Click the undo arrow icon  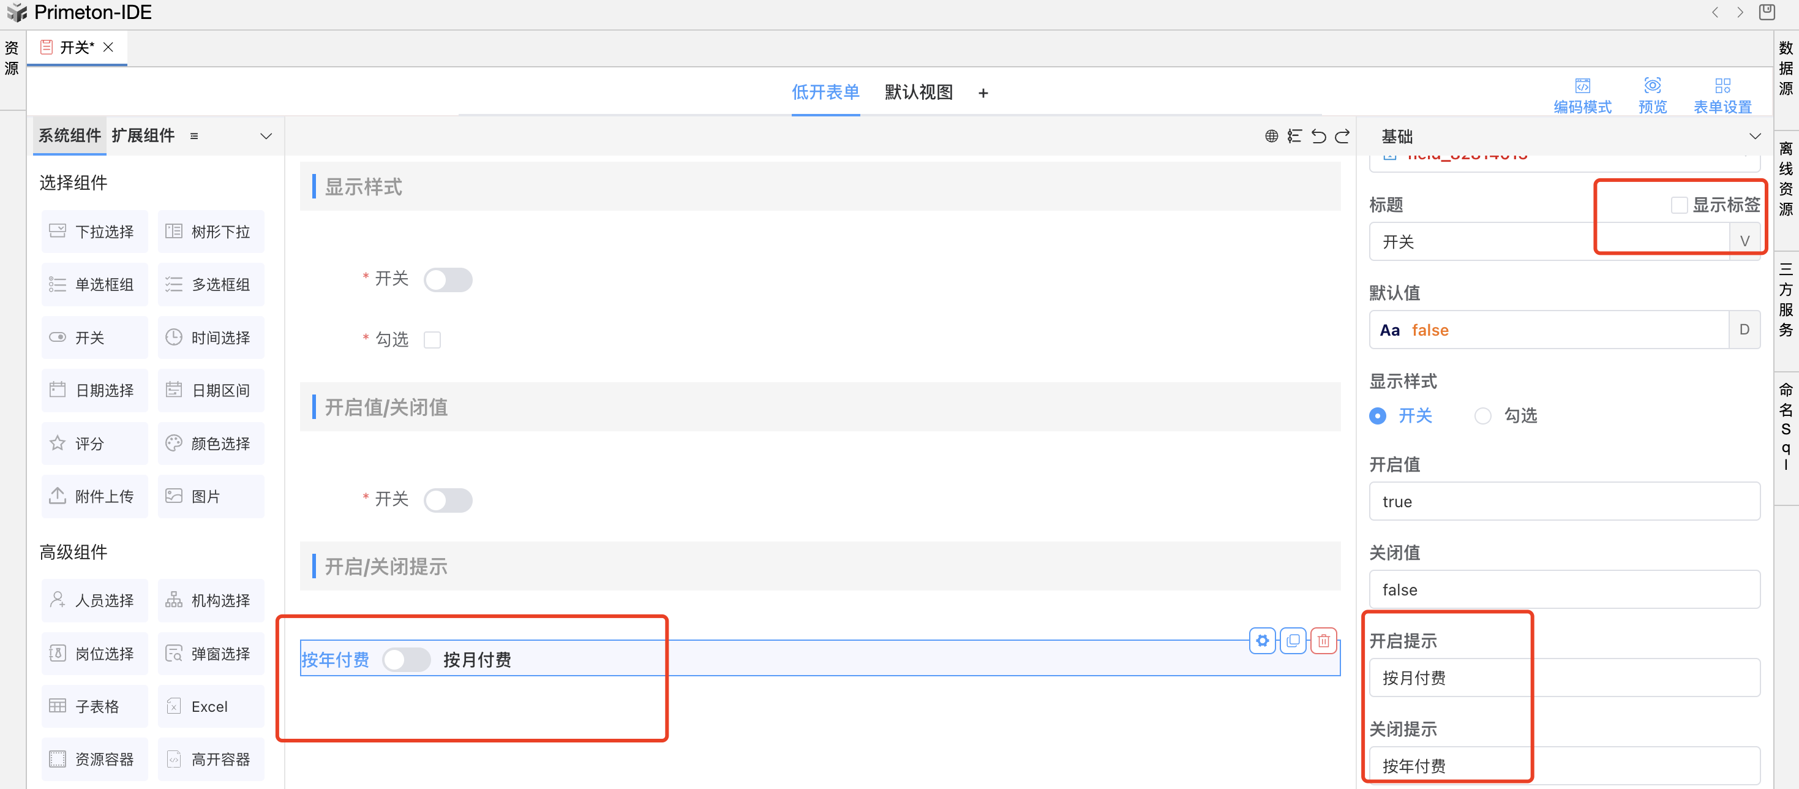(1318, 136)
